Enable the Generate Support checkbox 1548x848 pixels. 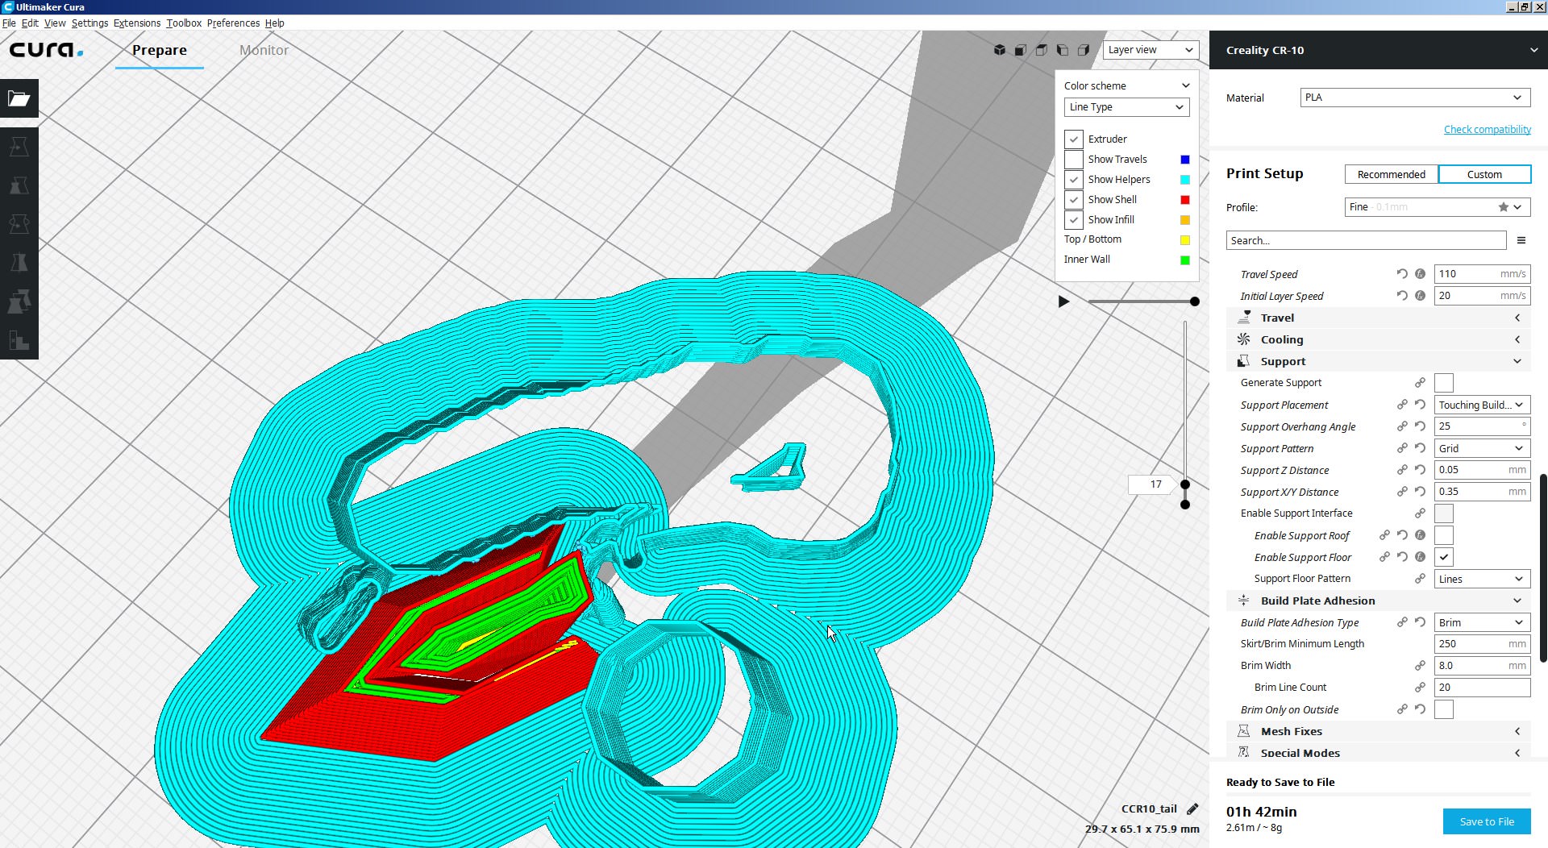[x=1446, y=382]
